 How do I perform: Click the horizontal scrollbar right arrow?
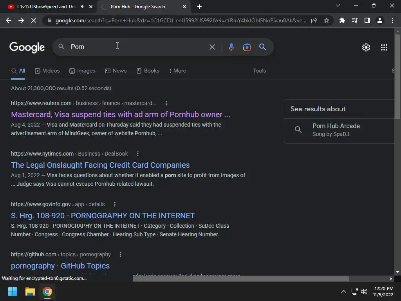(391, 279)
